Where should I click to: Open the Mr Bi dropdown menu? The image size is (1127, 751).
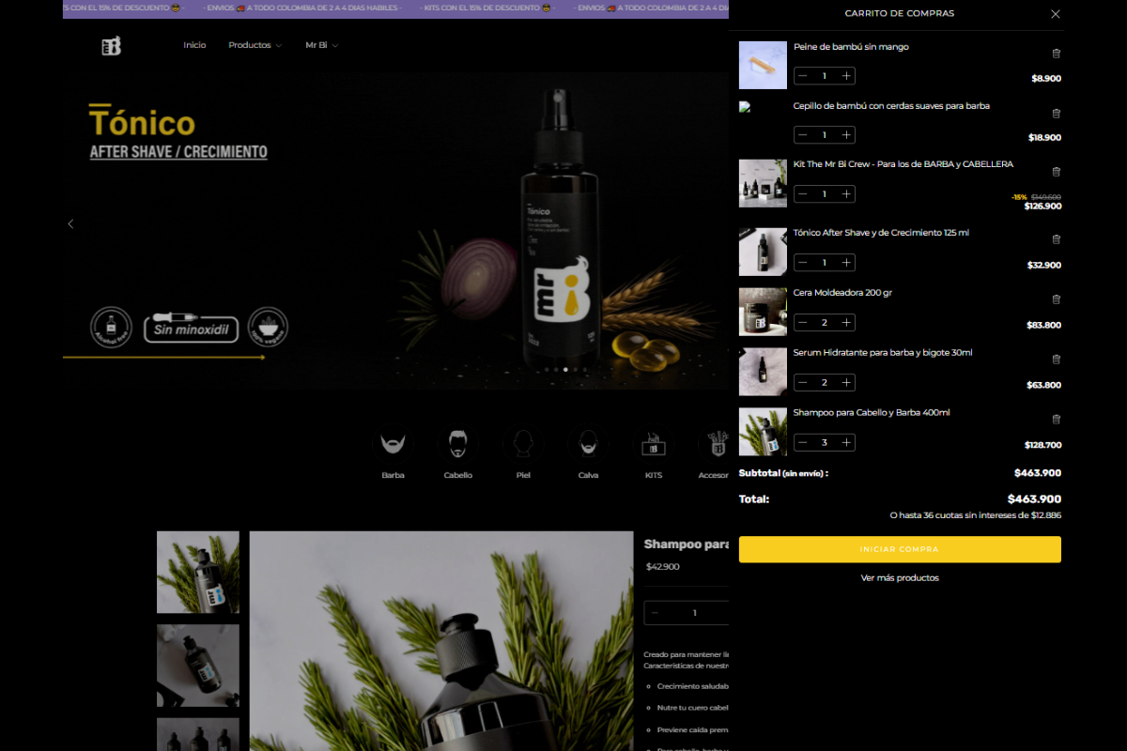click(x=321, y=45)
